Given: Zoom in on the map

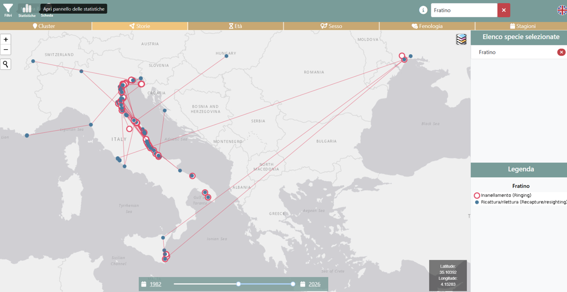Looking at the screenshot, I should pyautogui.click(x=6, y=39).
